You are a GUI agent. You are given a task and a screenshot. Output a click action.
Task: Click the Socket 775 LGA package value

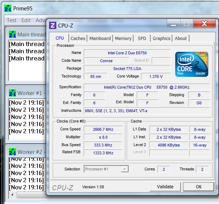point(127,69)
